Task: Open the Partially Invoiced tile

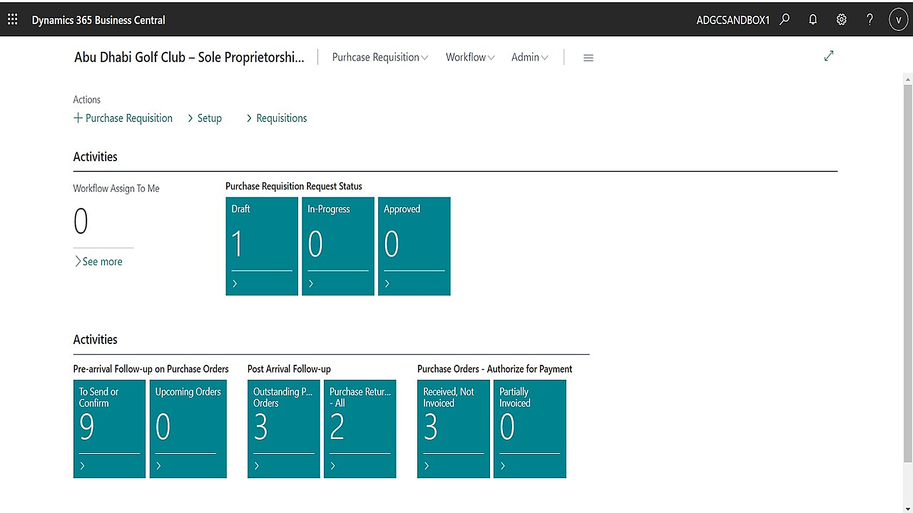Action: [530, 429]
